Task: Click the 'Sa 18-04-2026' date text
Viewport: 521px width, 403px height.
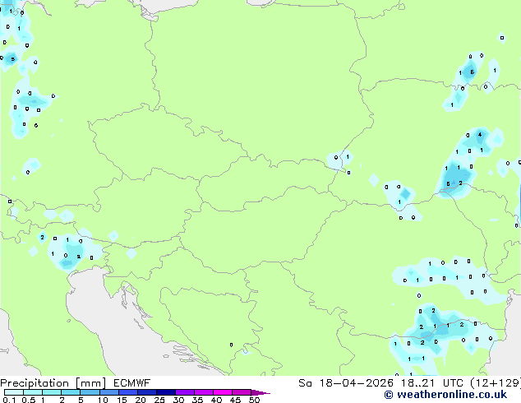Action: tap(346, 383)
